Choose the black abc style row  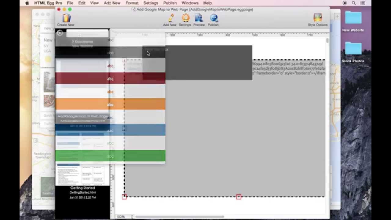[110, 53]
